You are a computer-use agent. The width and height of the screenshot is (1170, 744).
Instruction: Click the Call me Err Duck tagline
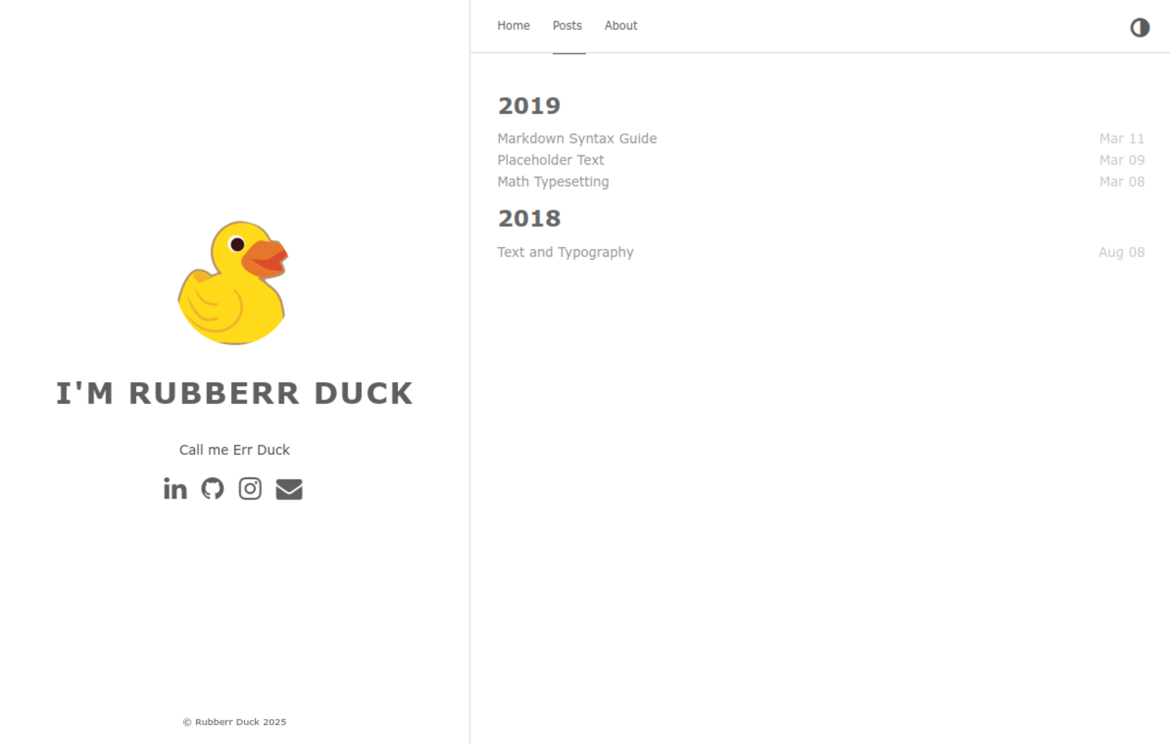[235, 450]
